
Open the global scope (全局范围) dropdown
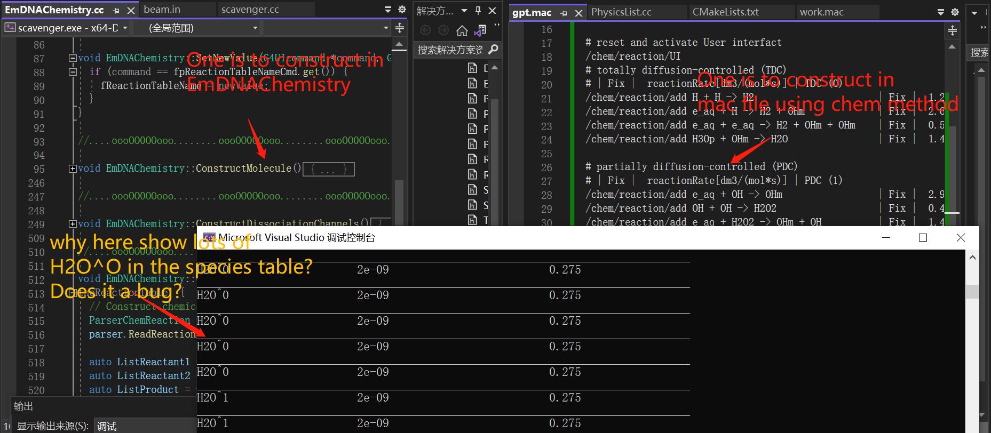point(255,28)
